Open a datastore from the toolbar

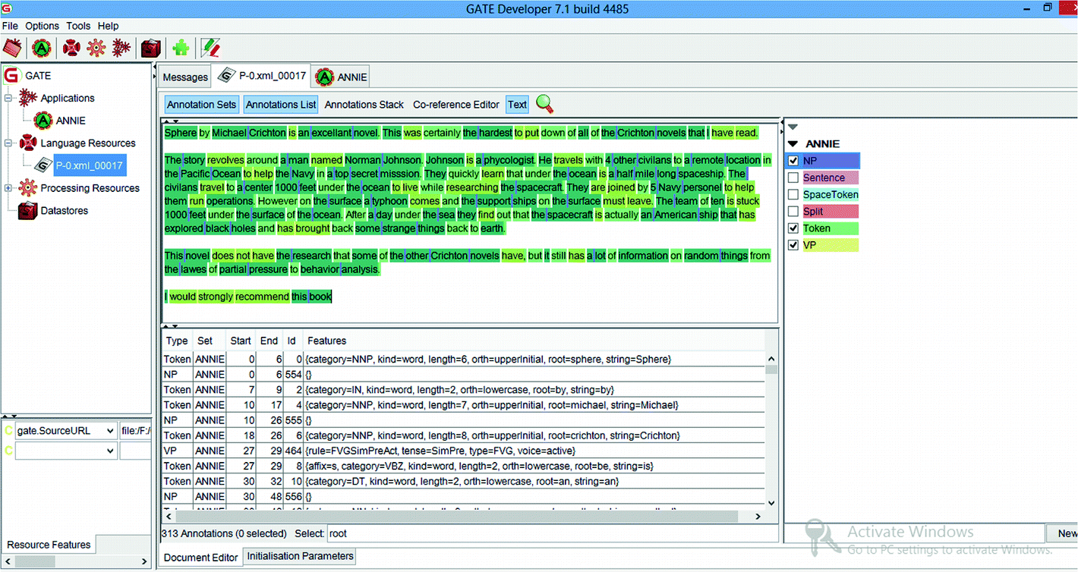coord(151,48)
